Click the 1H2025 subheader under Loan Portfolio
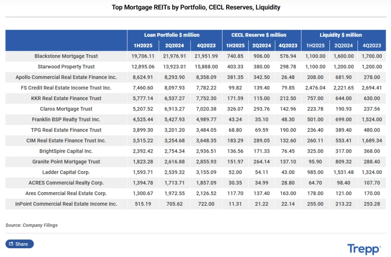This screenshot has width=391, height=257. 143,45
